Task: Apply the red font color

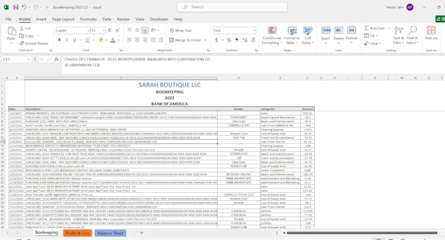Action: (113, 40)
